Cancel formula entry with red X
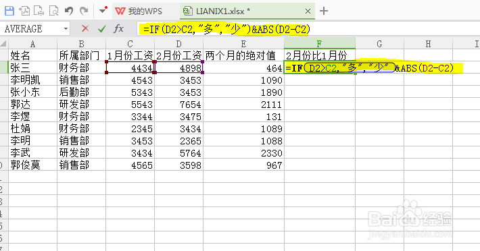 (85, 29)
